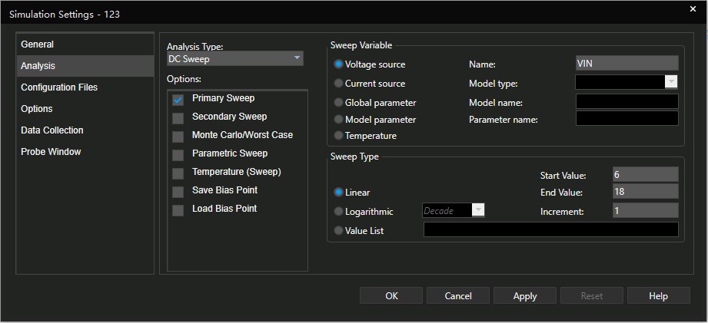Screen dimensions: 708x323
Task: Select the Value List sweep type
Action: click(338, 231)
